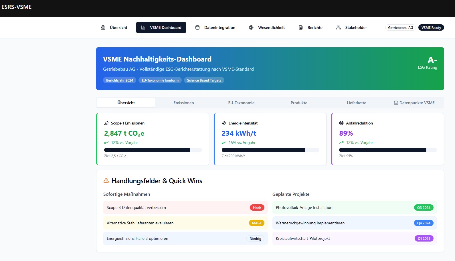Open the EU-Taxonomie tab

[x=241, y=103]
